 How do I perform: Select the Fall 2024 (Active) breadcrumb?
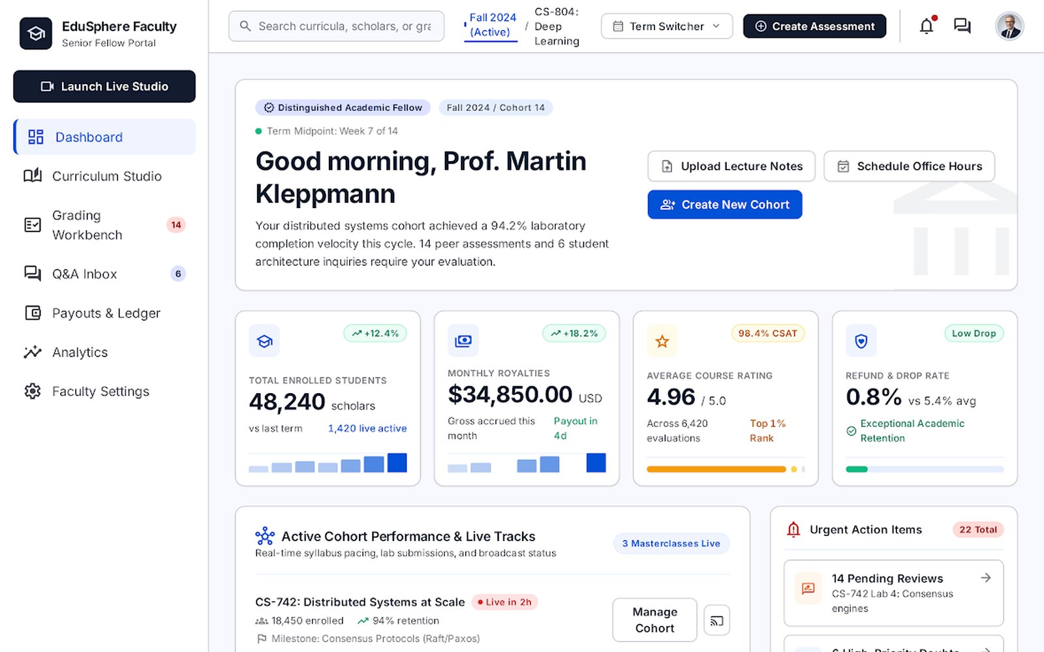pos(491,25)
